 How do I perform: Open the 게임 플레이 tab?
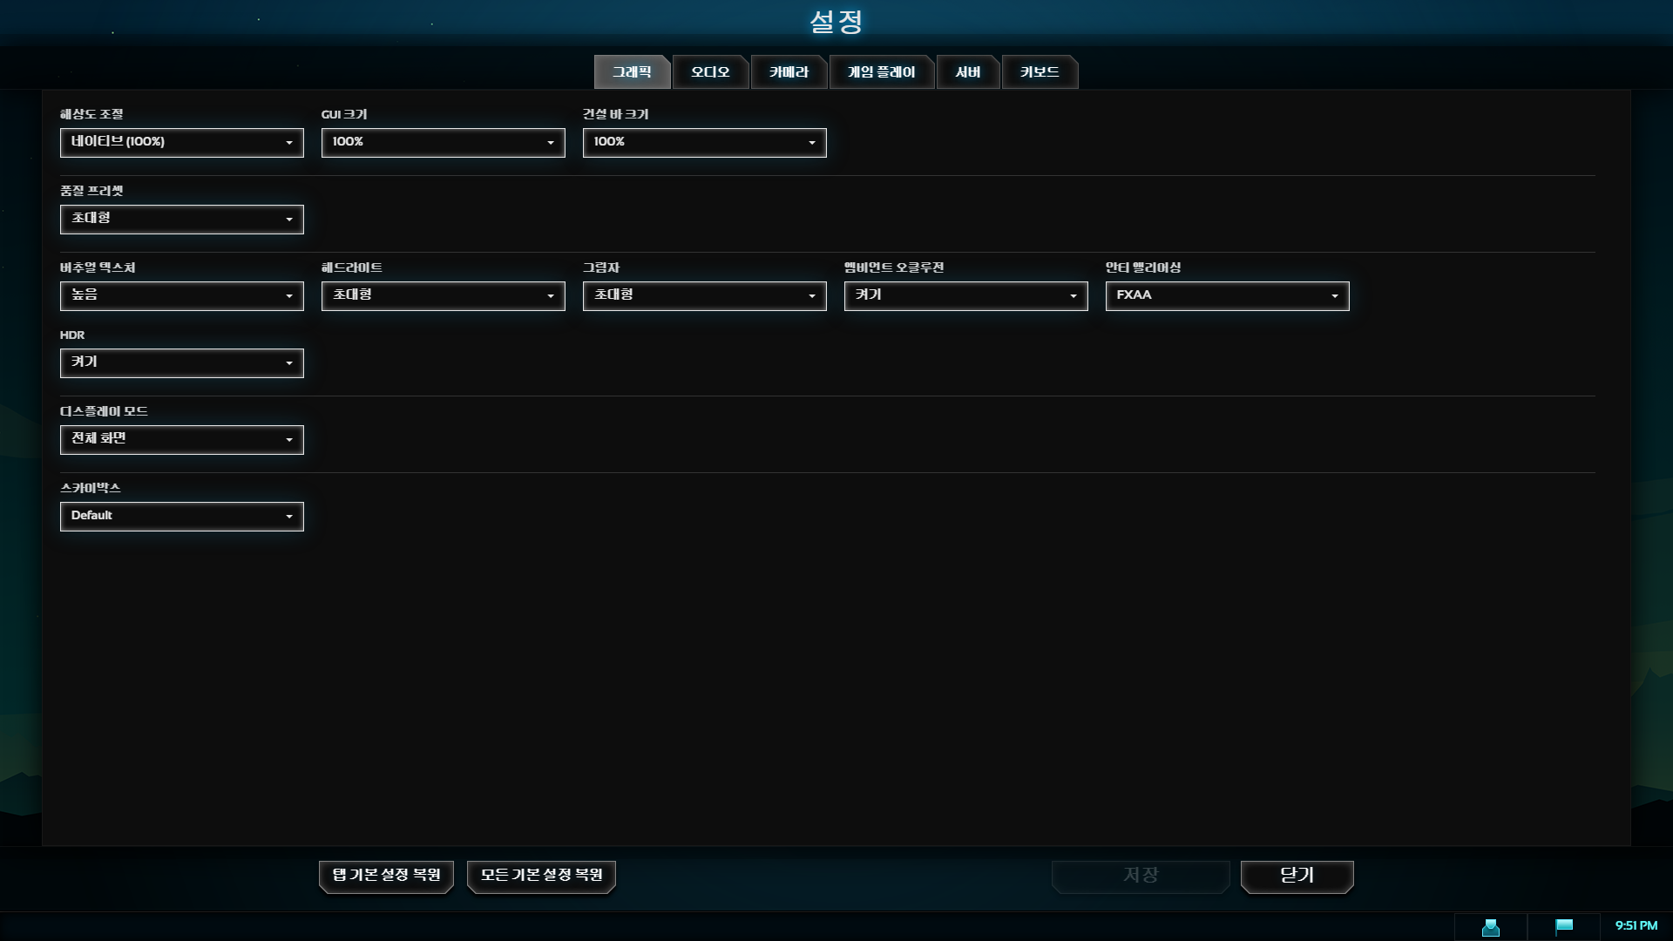click(881, 72)
